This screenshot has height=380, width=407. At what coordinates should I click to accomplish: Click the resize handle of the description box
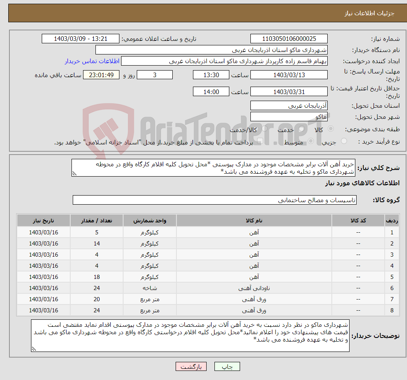(x=74, y=174)
